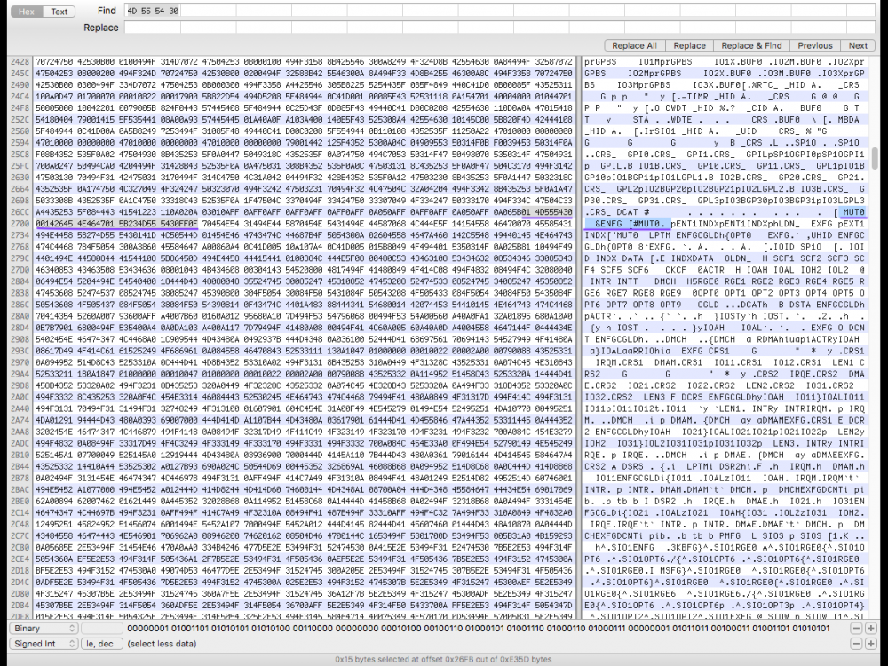The width and height of the screenshot is (888, 666).
Task: Select line offset 2908
Action: 20,339
